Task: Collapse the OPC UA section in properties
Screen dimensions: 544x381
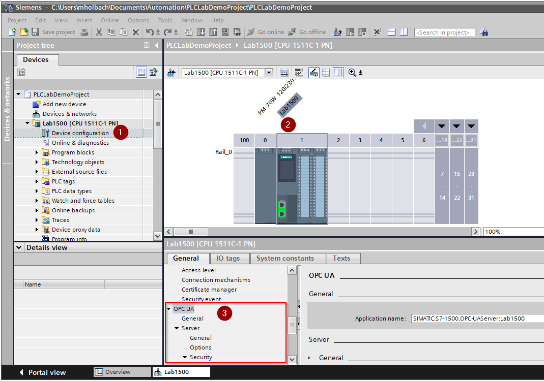Action: click(168, 308)
